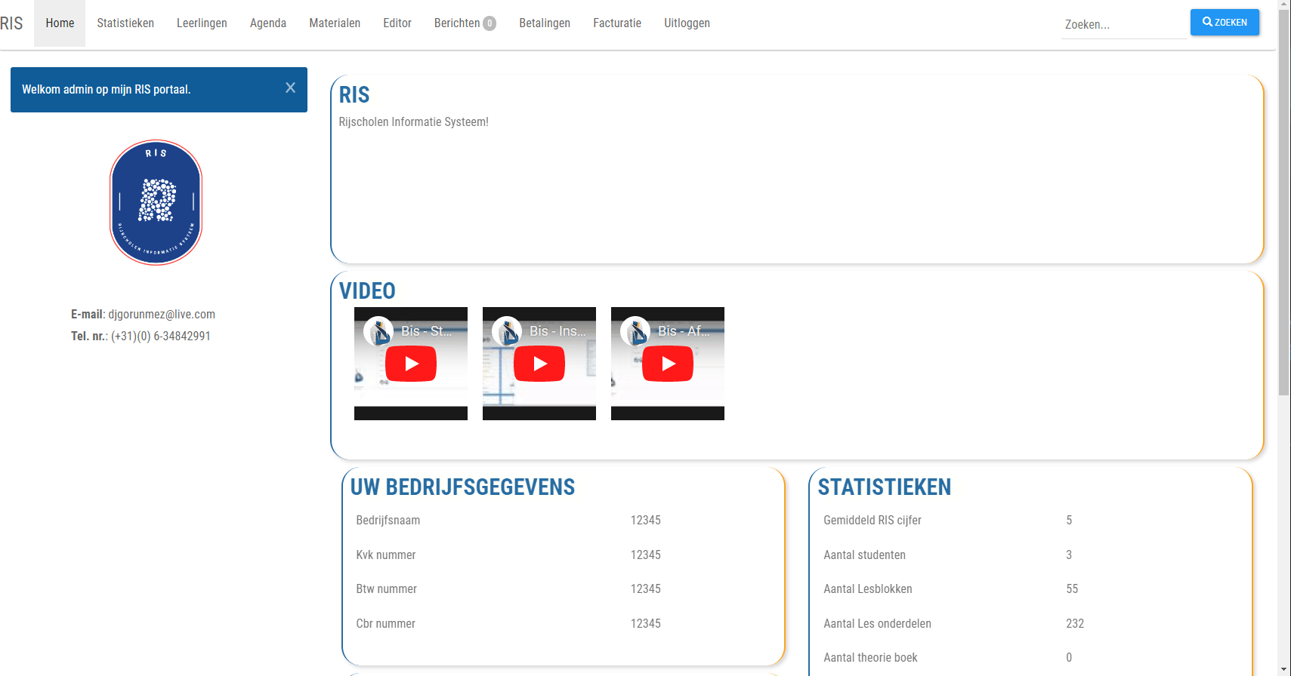Screen dimensions: 1291x676
Task: Play the 'Bis - Ins...' video
Action: pyautogui.click(x=539, y=364)
